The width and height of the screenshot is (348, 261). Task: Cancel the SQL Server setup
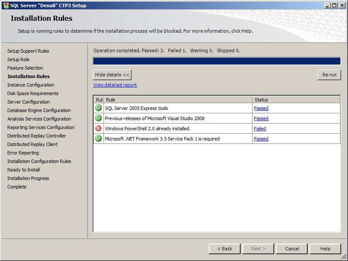pyautogui.click(x=292, y=249)
